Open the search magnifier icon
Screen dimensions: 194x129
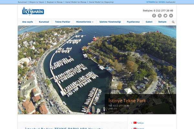(173, 22)
